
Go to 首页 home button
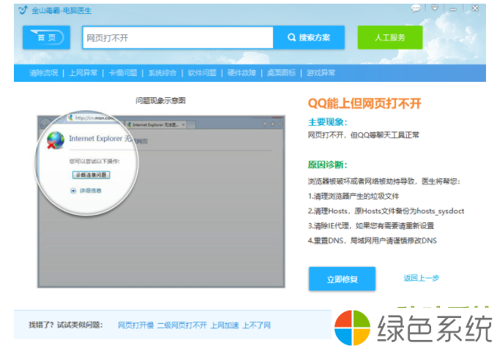click(46, 37)
